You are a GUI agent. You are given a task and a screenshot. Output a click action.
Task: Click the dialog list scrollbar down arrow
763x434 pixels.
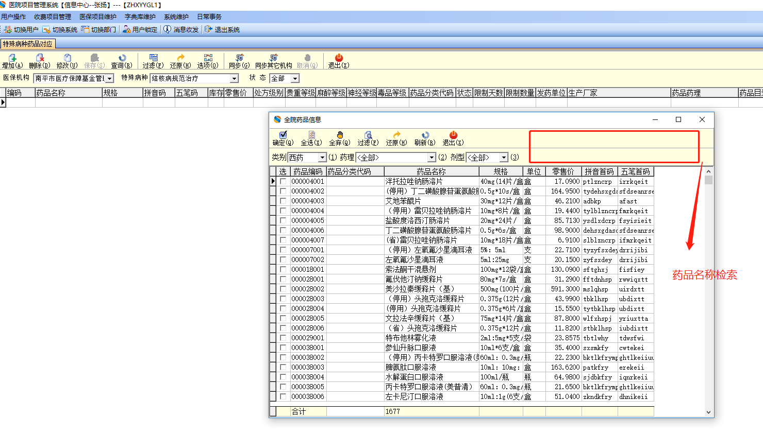click(x=709, y=412)
